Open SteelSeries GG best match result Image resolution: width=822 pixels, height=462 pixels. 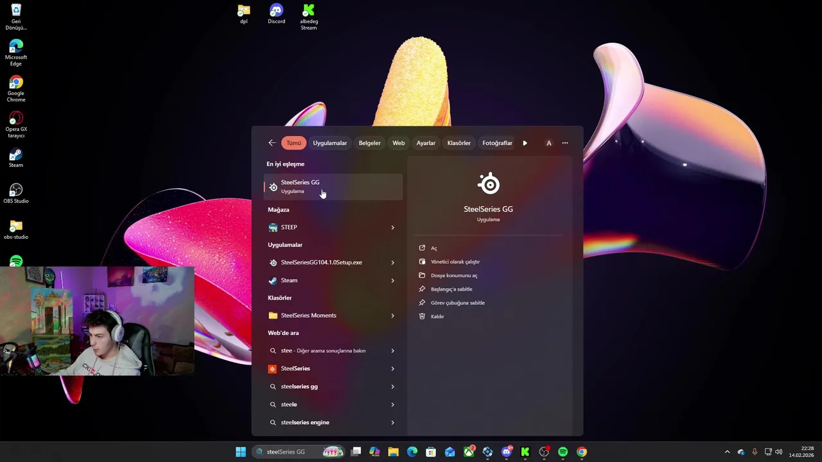[333, 187]
